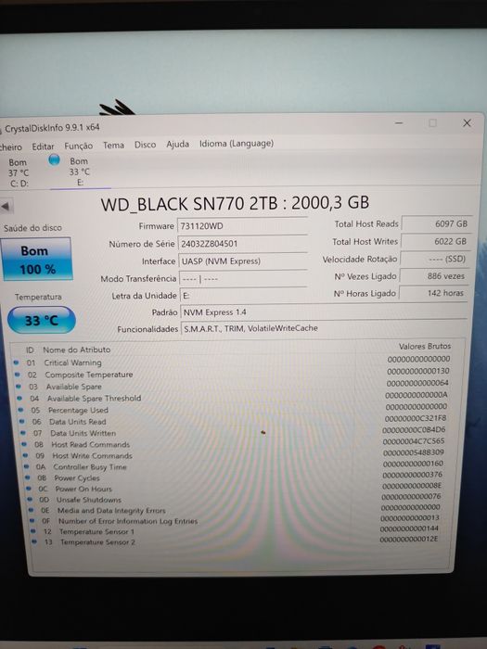Select the Temperature Sensor 2 row

(237, 541)
